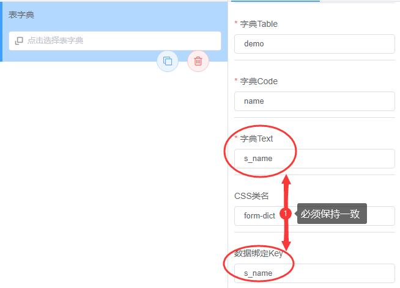The width and height of the screenshot is (400, 288).
Task: Click the 字典Table label
Action: point(259,24)
